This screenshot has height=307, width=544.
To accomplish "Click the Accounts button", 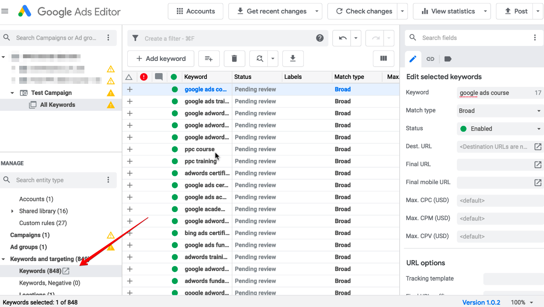I will pos(196,11).
